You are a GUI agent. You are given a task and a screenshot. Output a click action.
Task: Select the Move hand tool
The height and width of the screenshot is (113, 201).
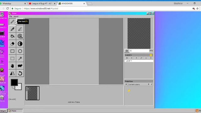13,66
